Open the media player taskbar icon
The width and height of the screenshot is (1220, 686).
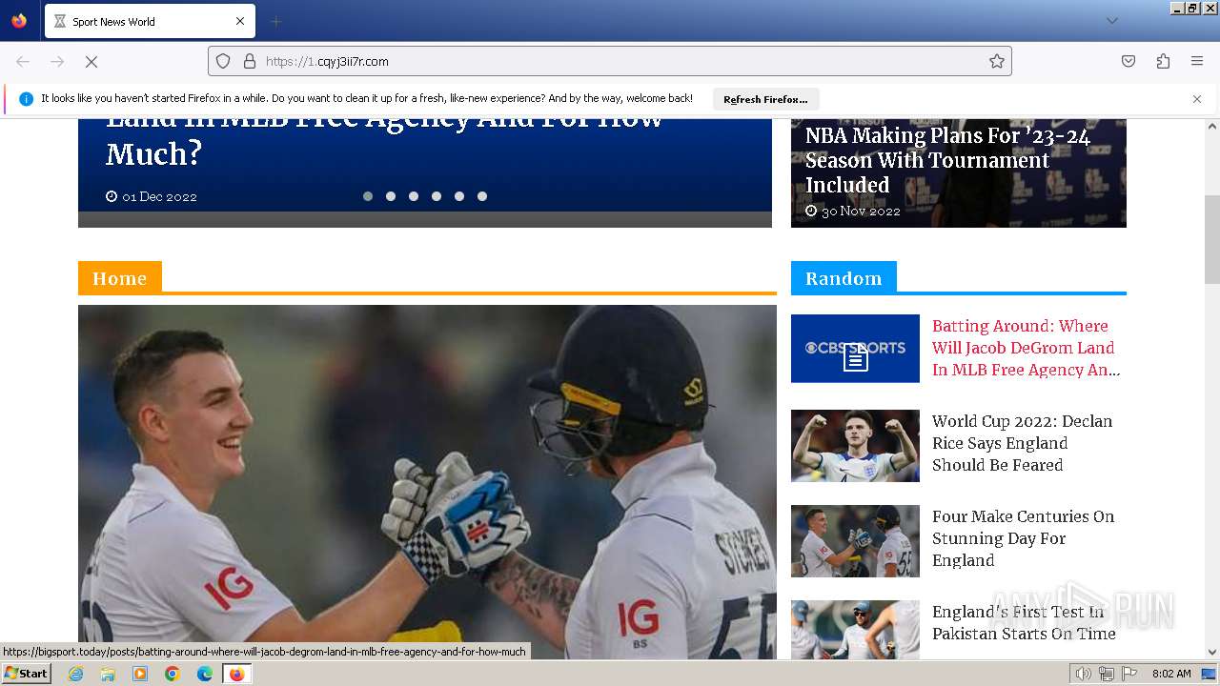tap(140, 674)
